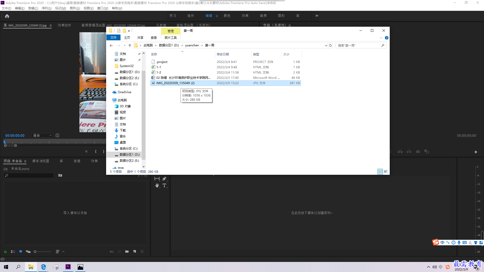The height and width of the screenshot is (272, 484).
Task: Open Project panel hamburger menu
Action: point(25,161)
